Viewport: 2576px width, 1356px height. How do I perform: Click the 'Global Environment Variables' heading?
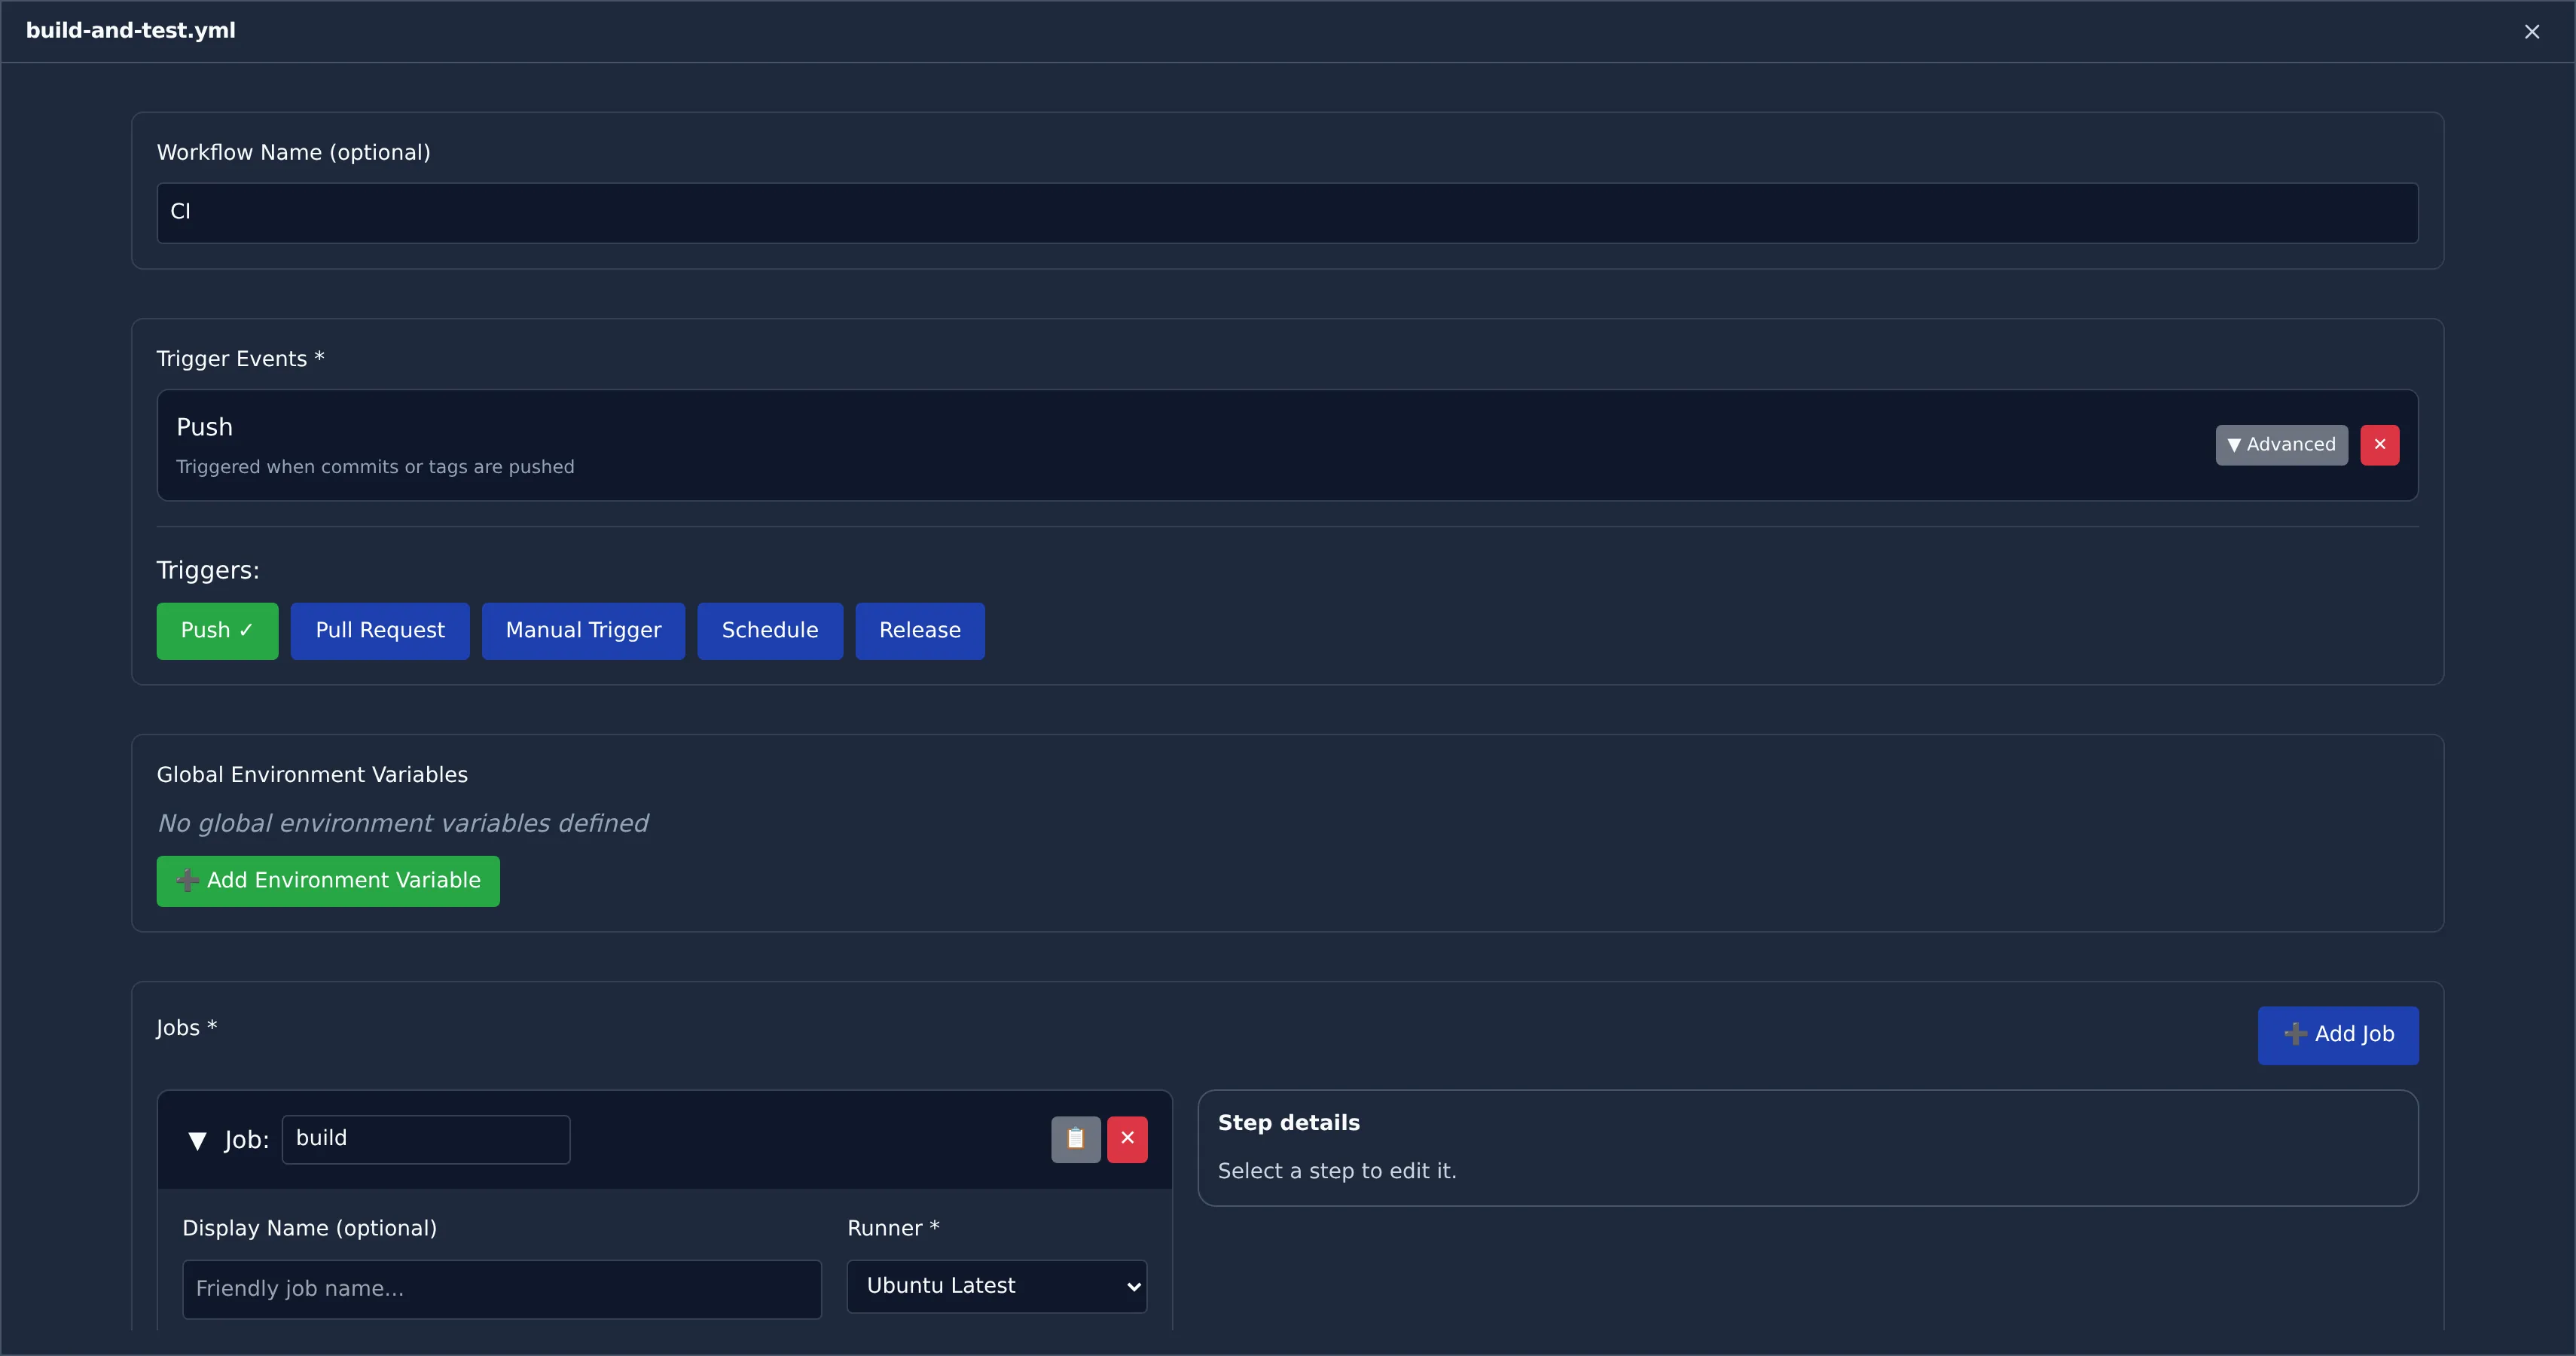pos(312,775)
